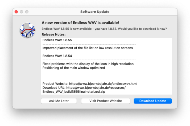The height and width of the screenshot is (126, 190).
Task: Click the Release Notes label
Action: [x=54, y=34]
